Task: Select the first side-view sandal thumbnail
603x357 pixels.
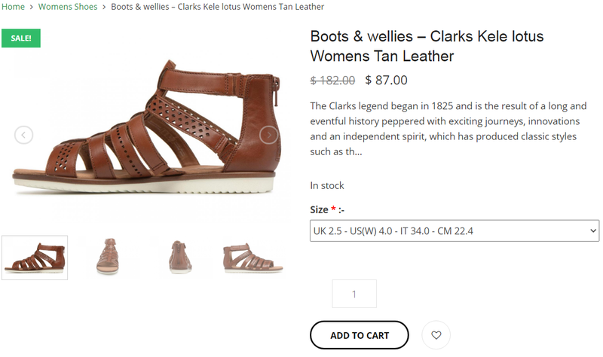Action: 35,258
